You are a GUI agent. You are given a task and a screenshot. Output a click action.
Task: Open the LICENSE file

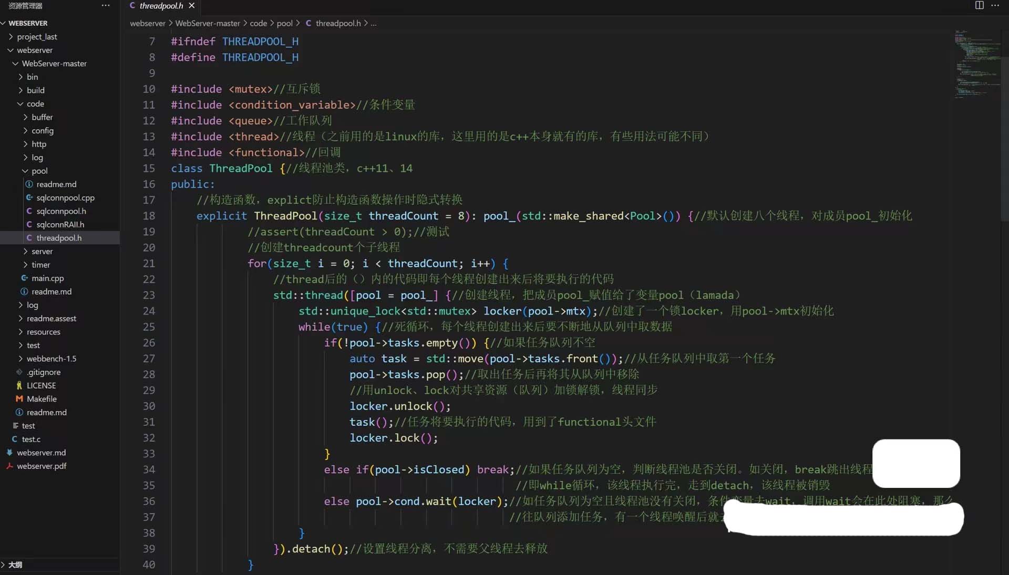coord(60,385)
